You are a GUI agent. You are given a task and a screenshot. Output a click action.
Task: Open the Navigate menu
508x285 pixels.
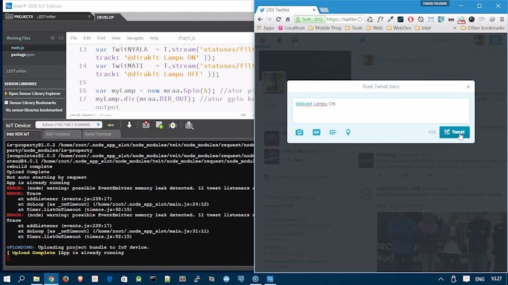pyautogui.click(x=135, y=38)
